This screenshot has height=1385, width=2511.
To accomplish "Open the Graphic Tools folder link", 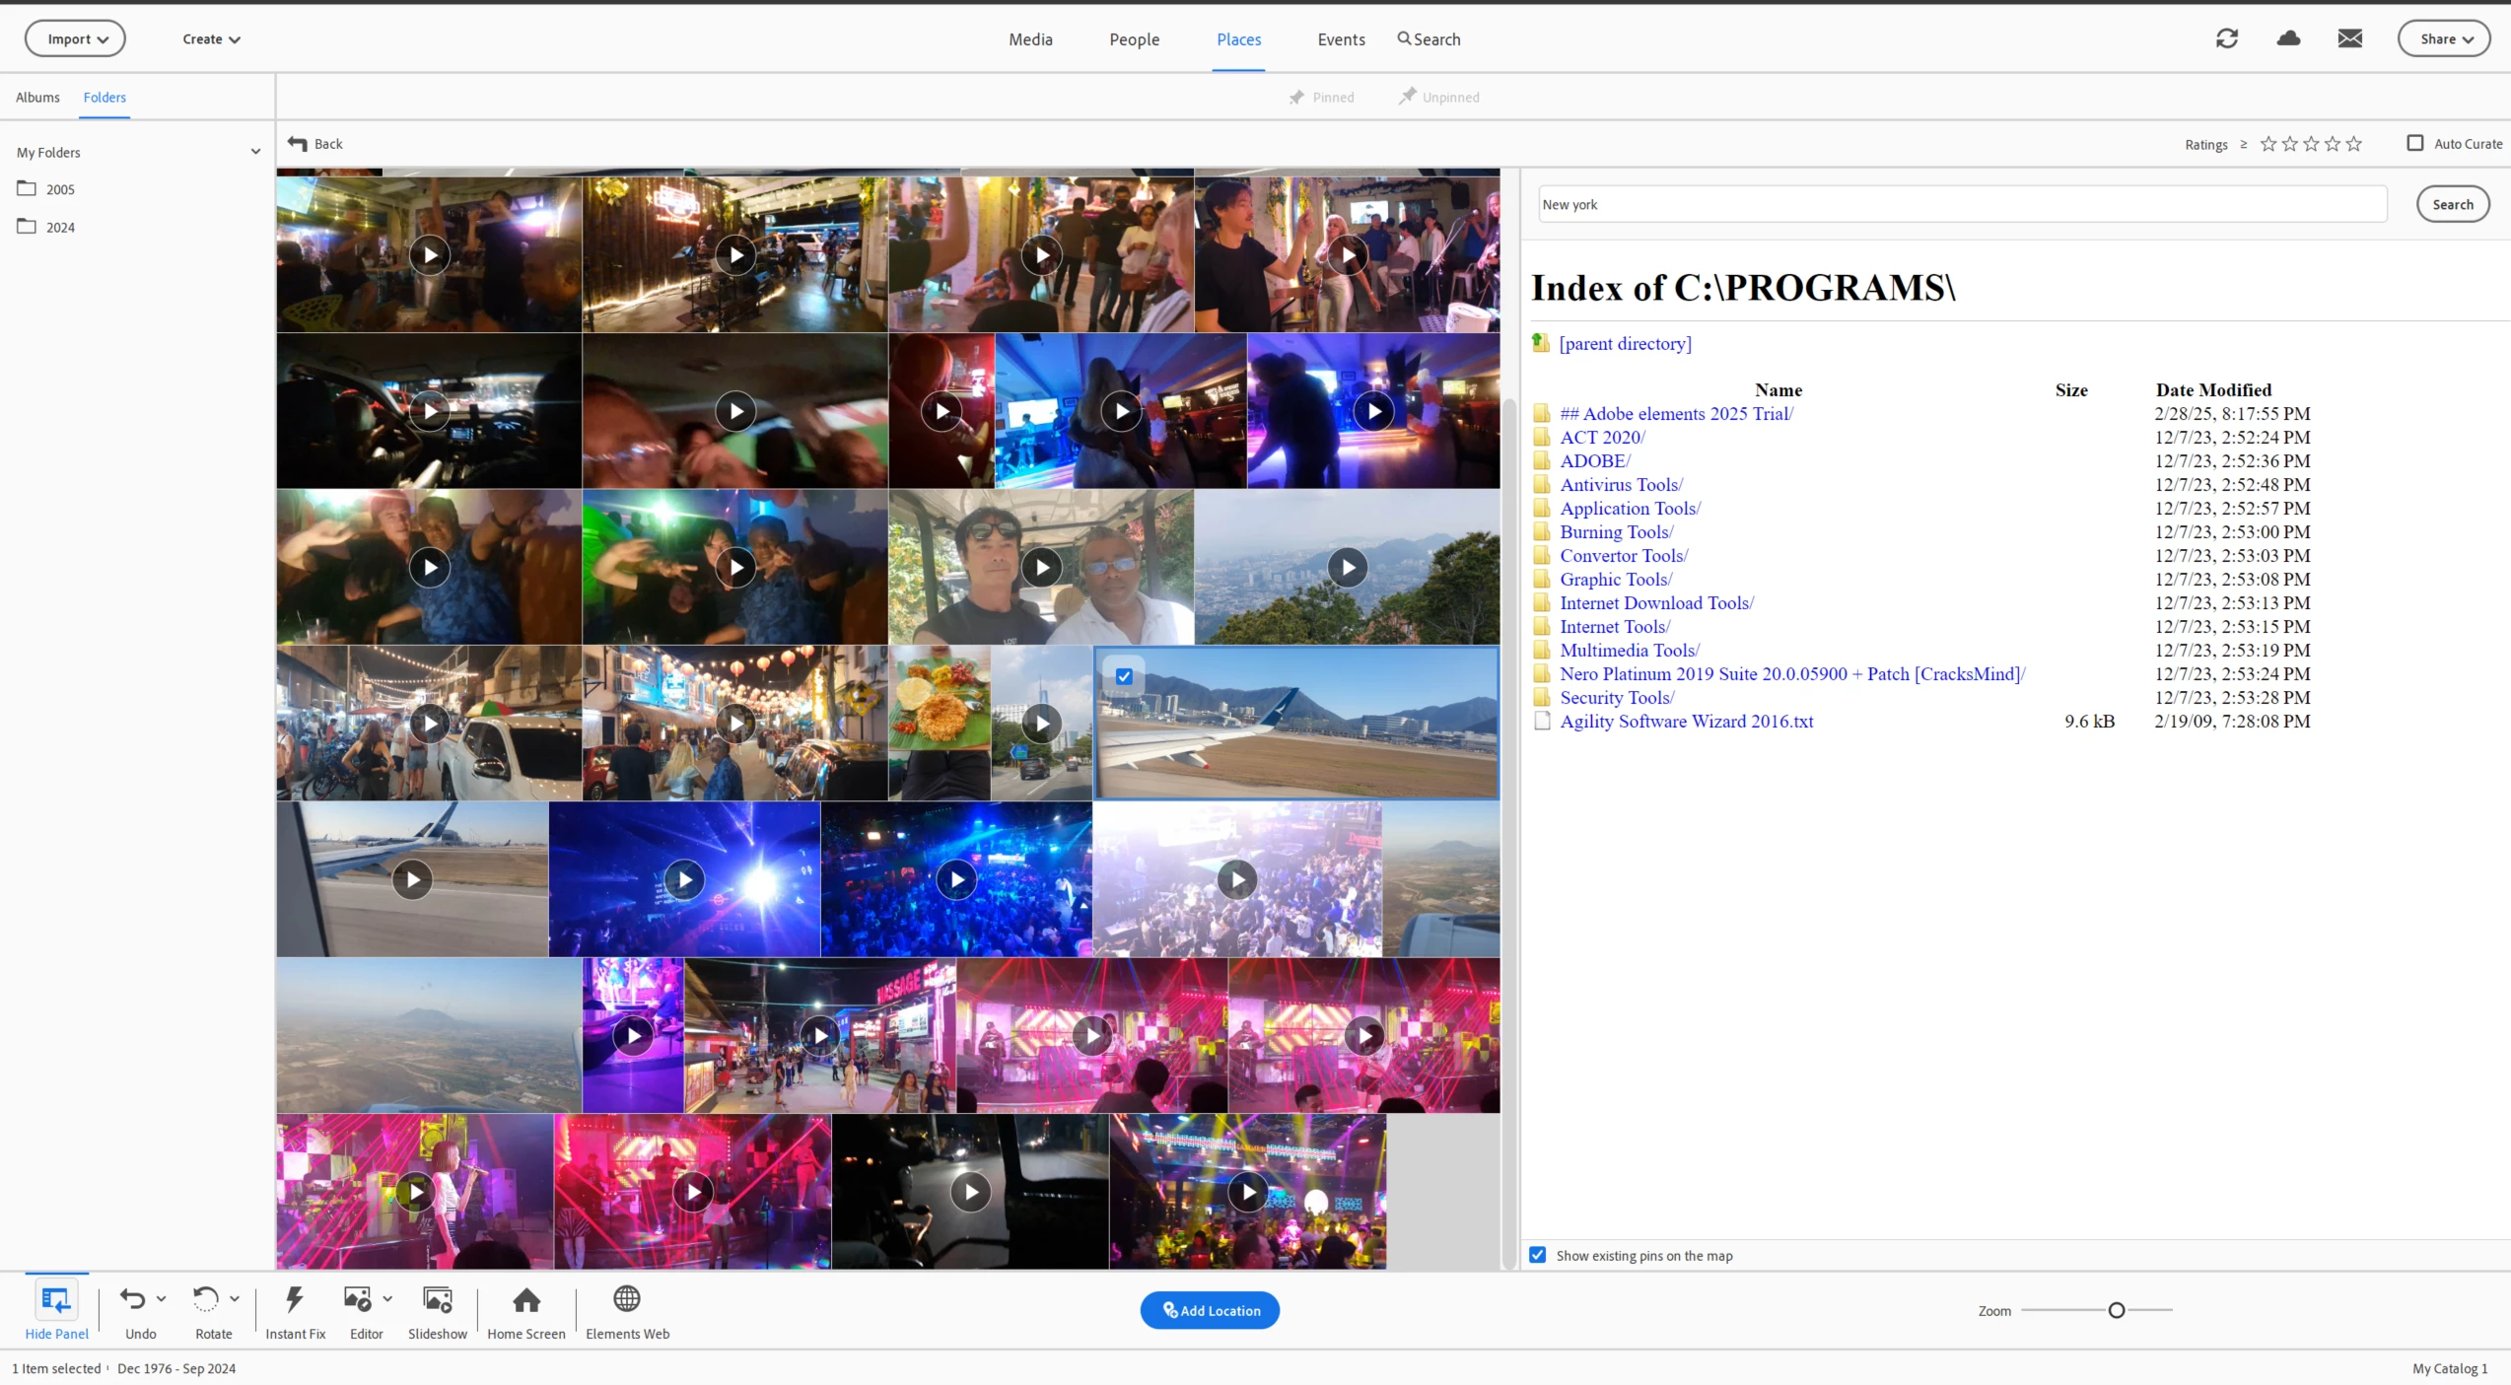I will [x=1615, y=580].
